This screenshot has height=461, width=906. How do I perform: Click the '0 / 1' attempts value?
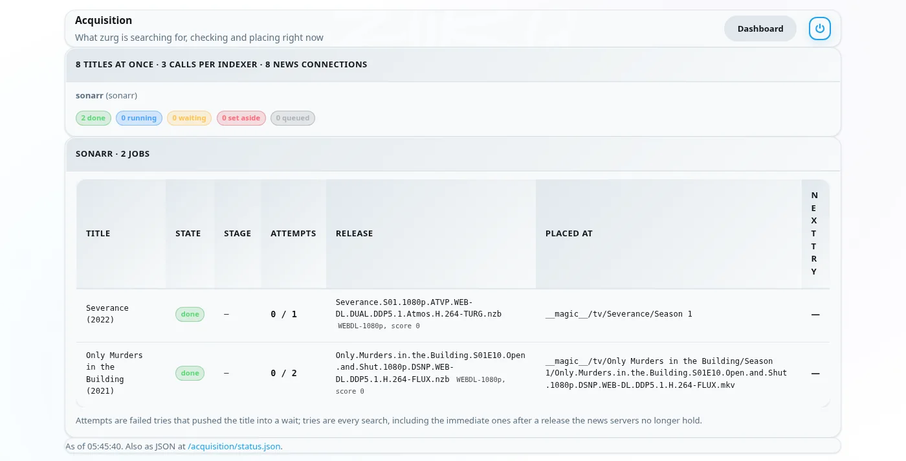click(x=283, y=314)
